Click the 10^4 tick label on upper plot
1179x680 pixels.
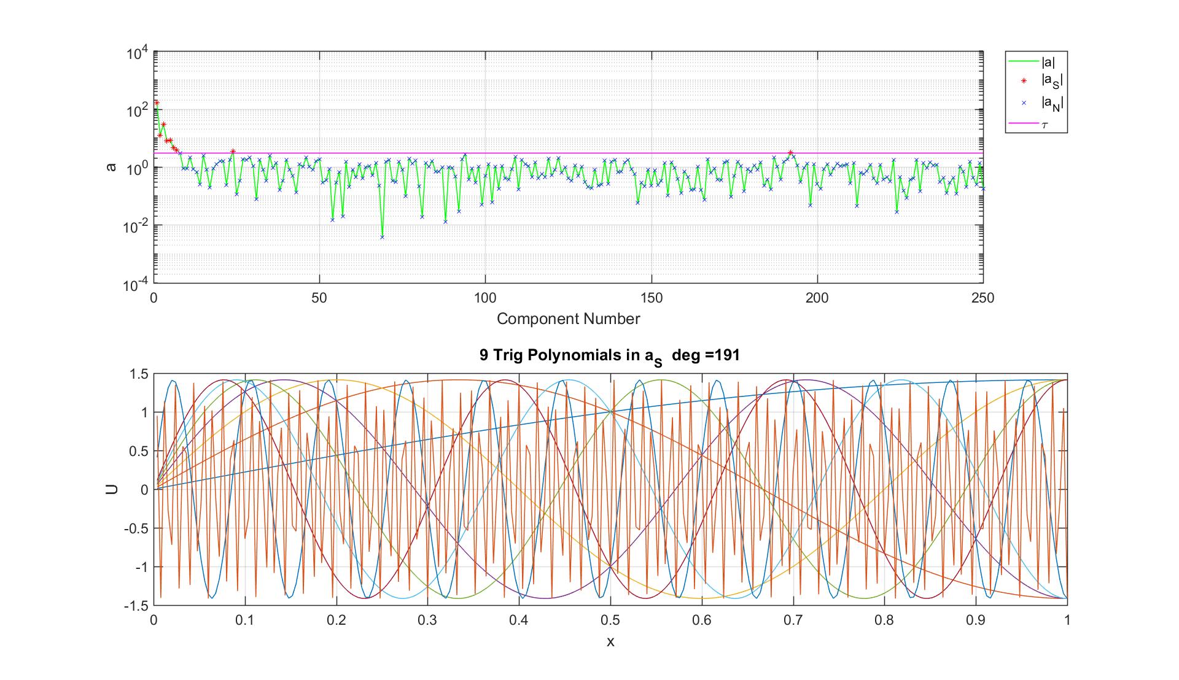pos(138,54)
